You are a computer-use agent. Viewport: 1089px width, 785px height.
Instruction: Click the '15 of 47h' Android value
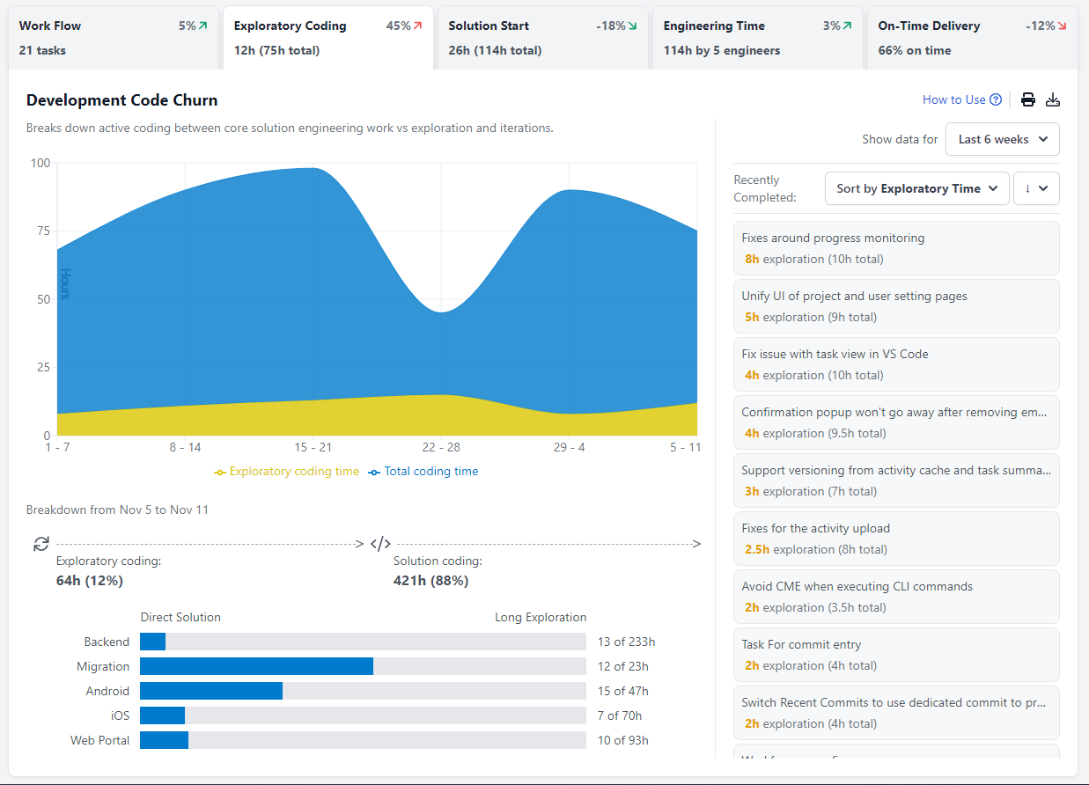coord(623,691)
